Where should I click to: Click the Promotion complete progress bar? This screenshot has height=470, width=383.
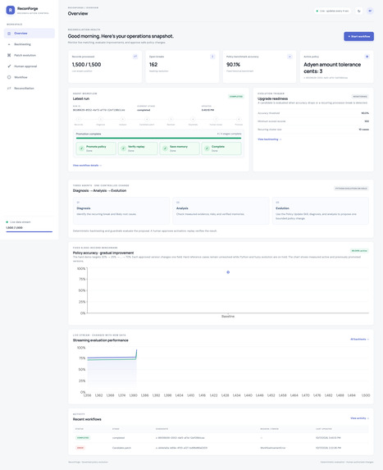pyautogui.click(x=158, y=138)
